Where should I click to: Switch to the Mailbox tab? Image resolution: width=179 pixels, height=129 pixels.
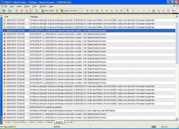point(50,122)
